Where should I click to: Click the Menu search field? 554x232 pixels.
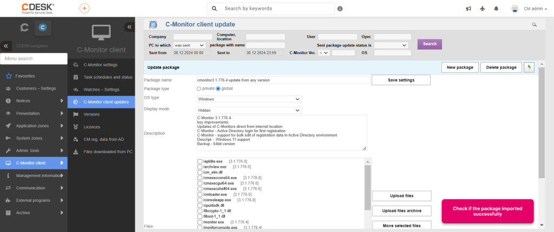pyautogui.click(x=34, y=58)
